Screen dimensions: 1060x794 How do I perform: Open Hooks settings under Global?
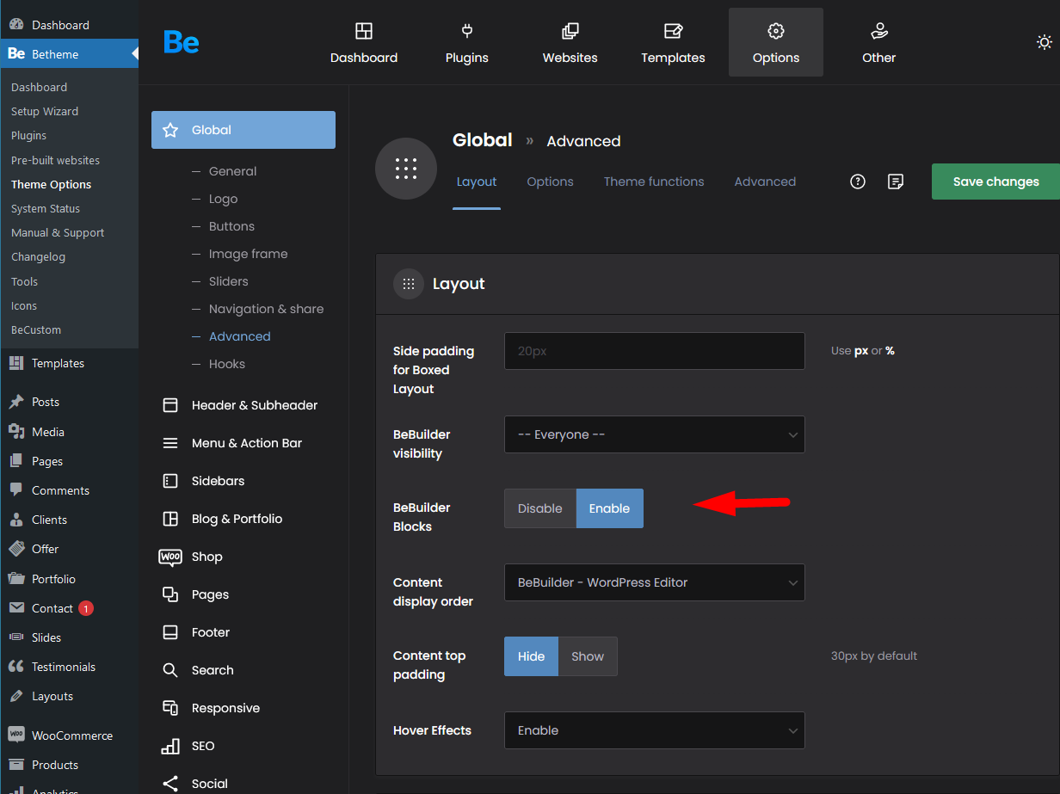(227, 364)
